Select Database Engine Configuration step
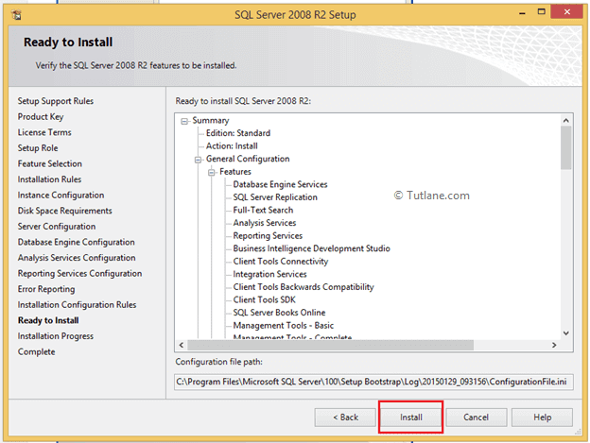 76,243
